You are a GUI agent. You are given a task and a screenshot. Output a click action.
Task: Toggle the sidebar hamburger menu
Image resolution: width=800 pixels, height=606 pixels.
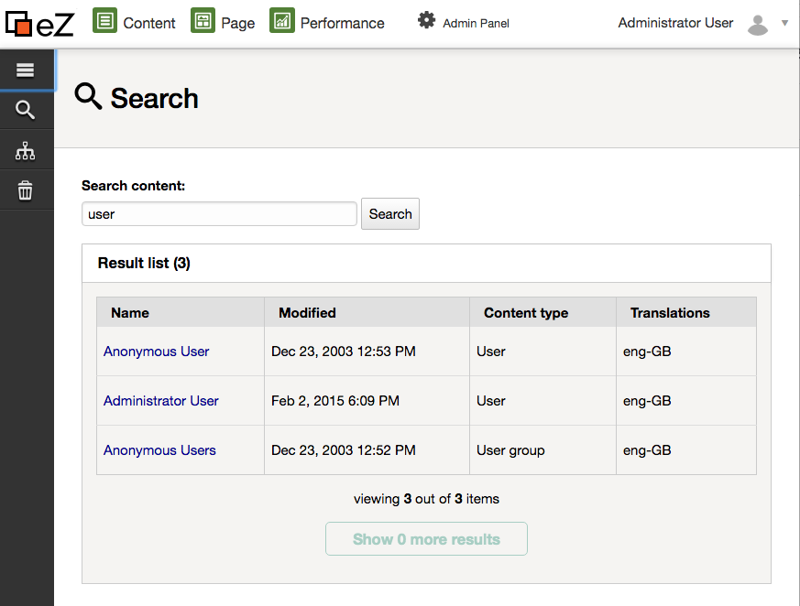tap(25, 70)
